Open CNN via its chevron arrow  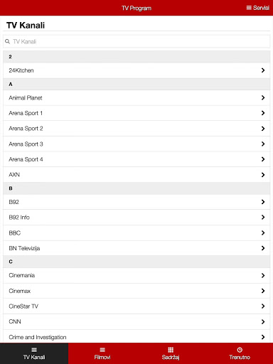(x=263, y=321)
